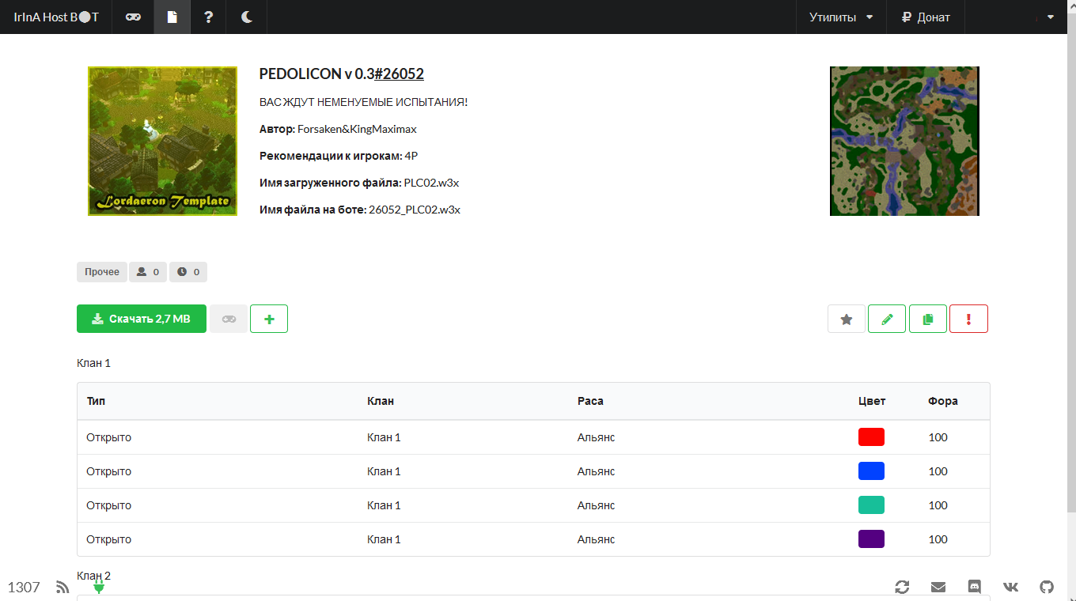Click the clock time count badge
Screen dimensions: 1076x601
pyautogui.click(x=188, y=272)
